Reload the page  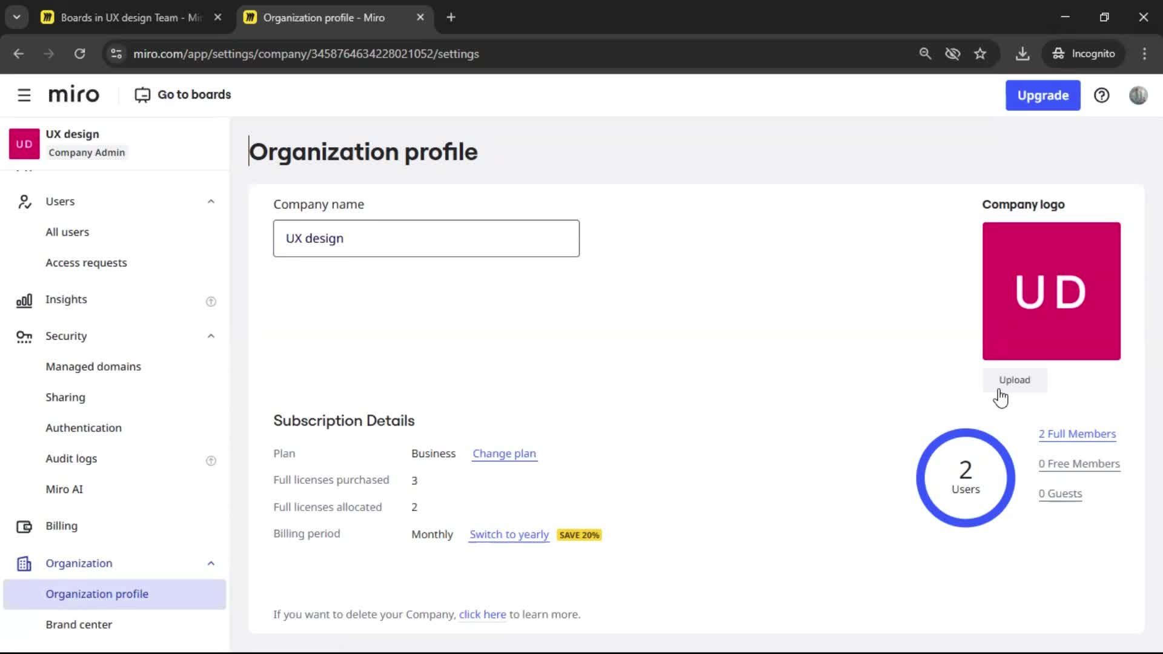coord(79,54)
